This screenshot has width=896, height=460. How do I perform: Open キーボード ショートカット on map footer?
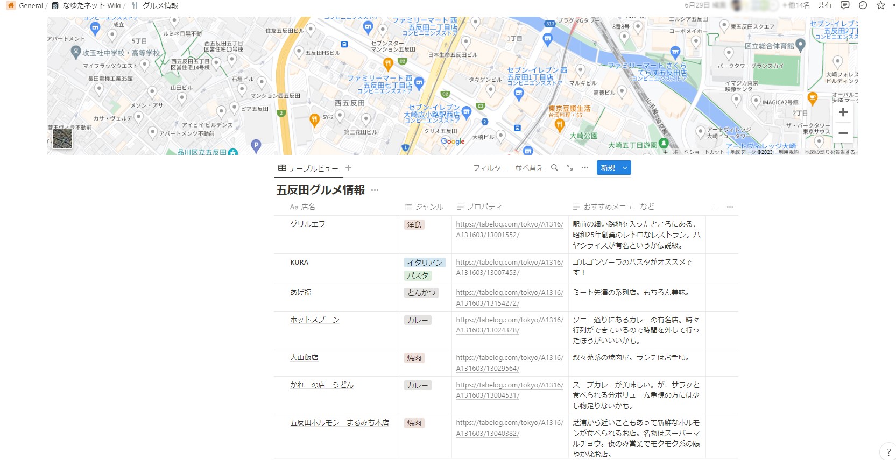point(694,152)
